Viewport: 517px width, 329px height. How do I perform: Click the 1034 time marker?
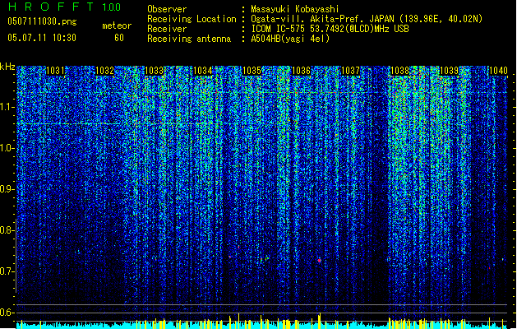click(x=203, y=71)
